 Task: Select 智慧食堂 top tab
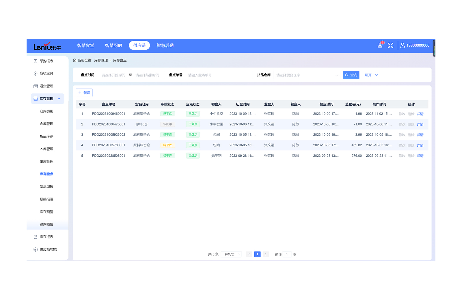pos(86,46)
